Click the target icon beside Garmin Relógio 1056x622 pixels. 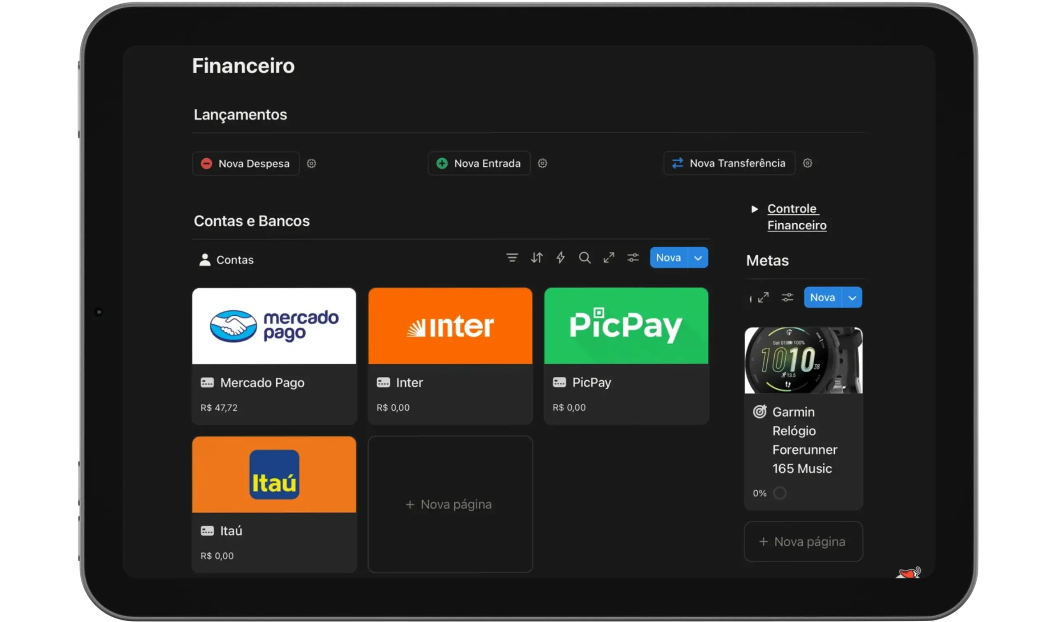tap(759, 412)
